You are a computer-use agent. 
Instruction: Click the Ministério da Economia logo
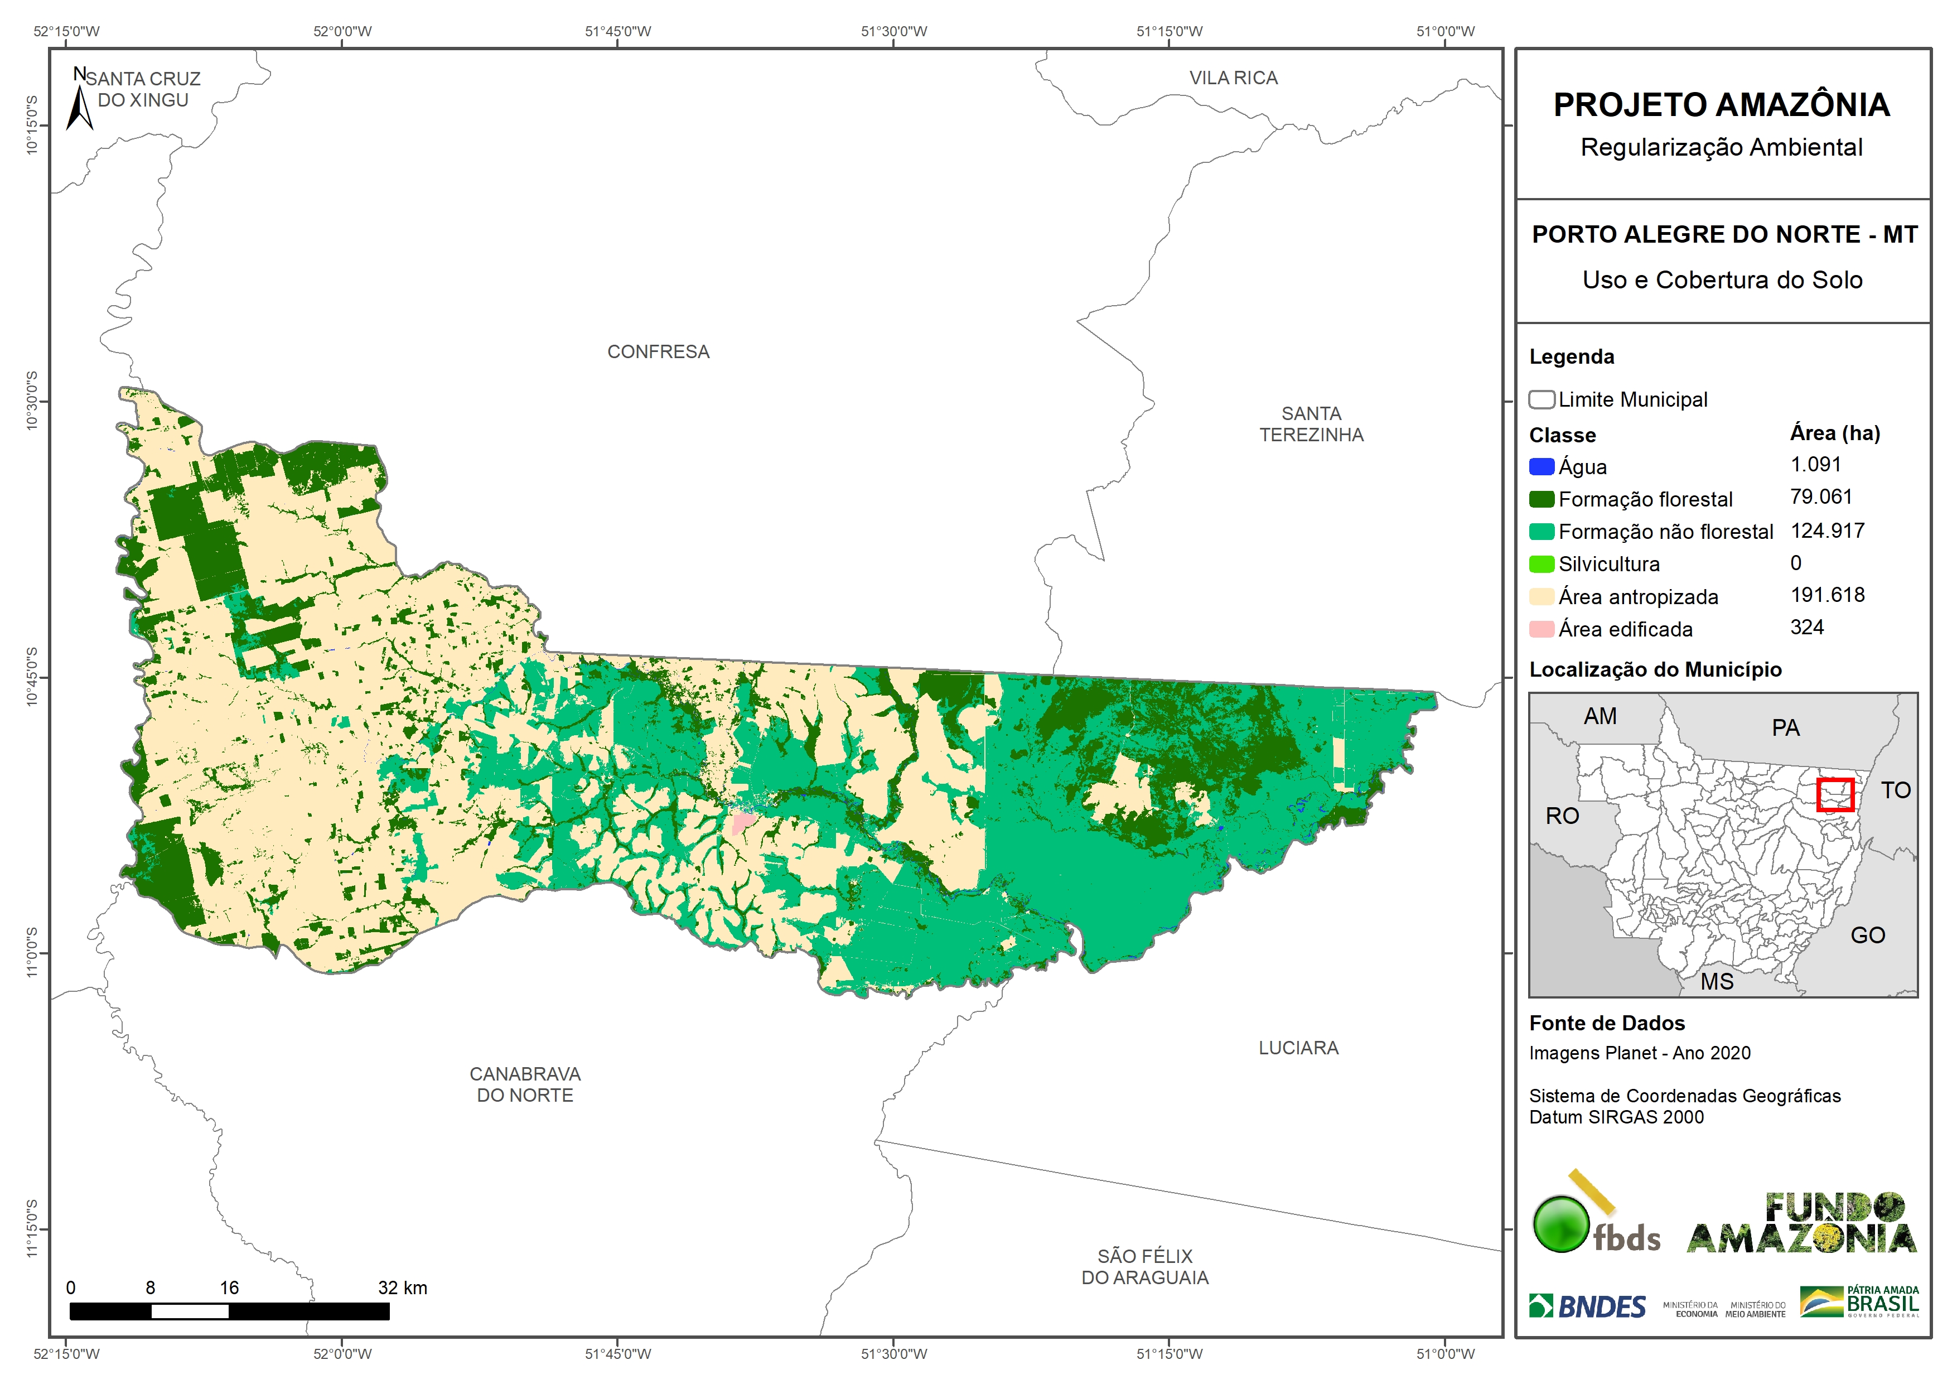pyautogui.click(x=1690, y=1309)
